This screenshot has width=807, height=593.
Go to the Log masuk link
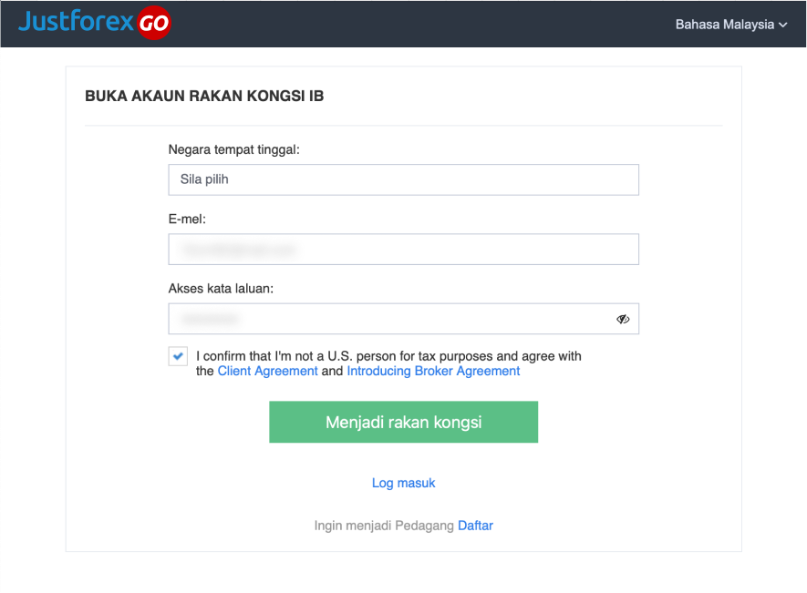click(x=403, y=483)
